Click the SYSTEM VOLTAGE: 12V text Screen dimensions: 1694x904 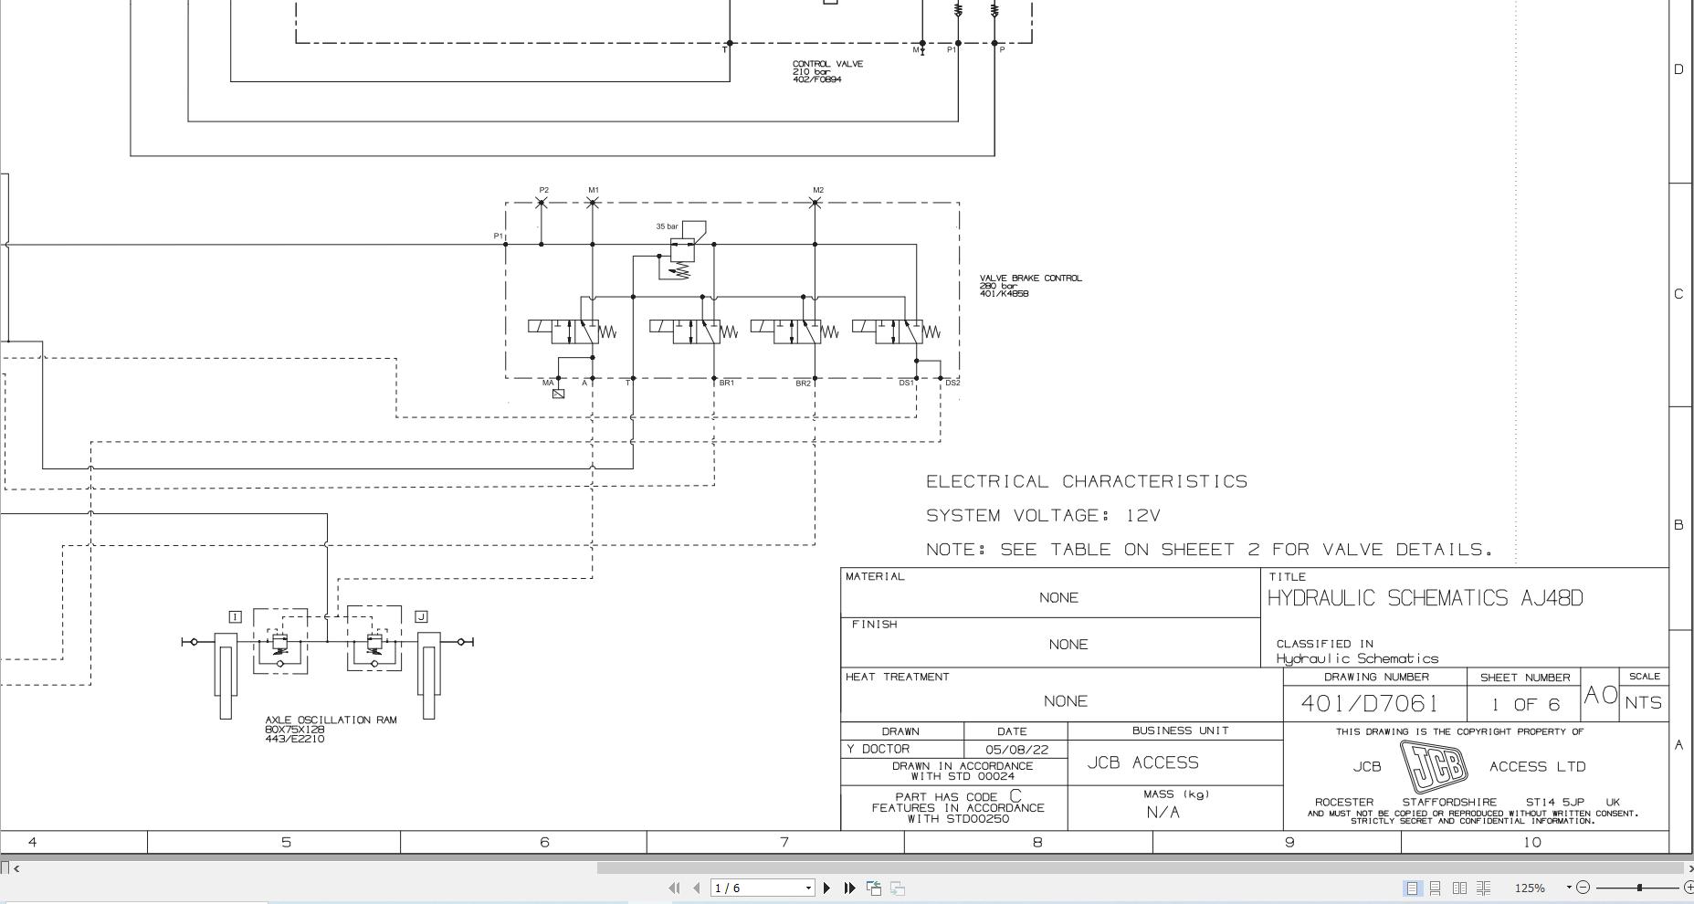pos(1043,516)
